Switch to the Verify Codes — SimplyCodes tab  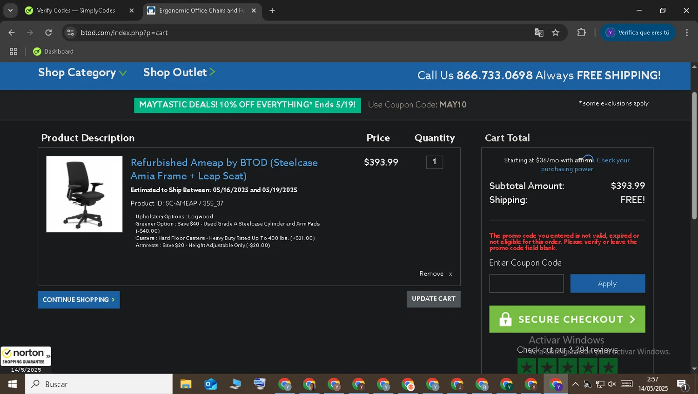76,10
